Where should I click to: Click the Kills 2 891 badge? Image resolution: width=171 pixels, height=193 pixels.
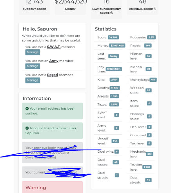pyautogui.click(x=114, y=79)
